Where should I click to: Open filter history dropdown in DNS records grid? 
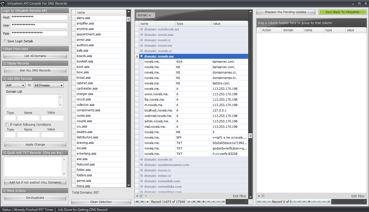point(146,196)
